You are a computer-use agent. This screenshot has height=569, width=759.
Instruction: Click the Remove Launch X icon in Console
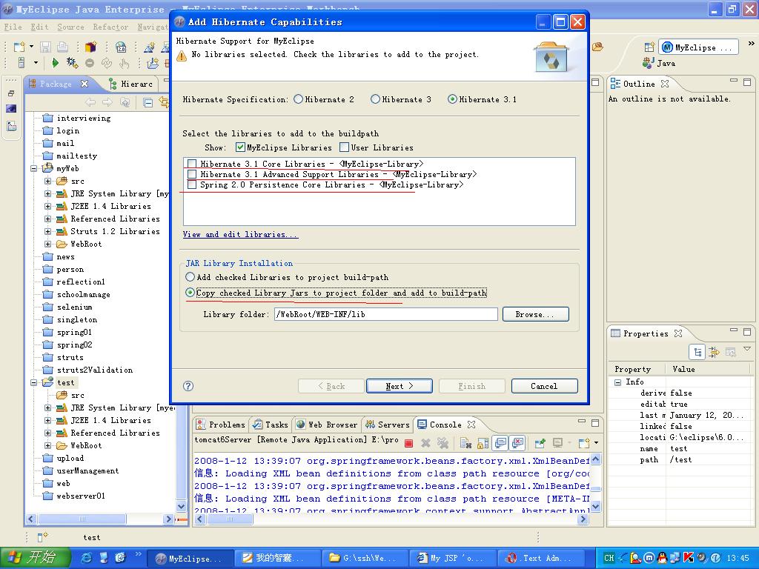point(426,443)
